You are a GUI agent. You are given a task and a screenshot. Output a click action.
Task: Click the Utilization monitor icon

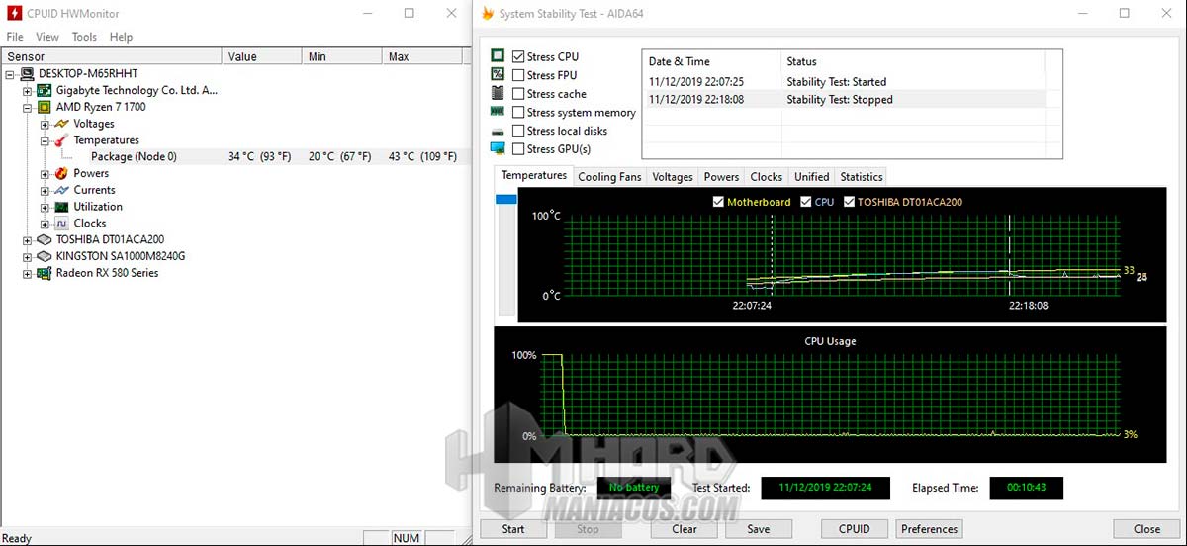click(x=62, y=207)
